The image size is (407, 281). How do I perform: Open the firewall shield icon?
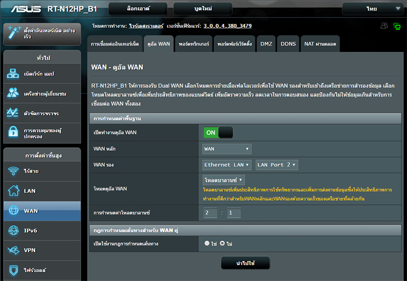point(14,270)
